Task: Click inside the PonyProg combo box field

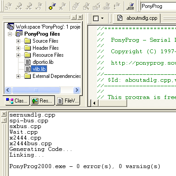Action: (158, 6)
